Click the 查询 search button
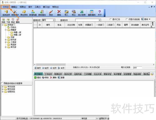 145,19
